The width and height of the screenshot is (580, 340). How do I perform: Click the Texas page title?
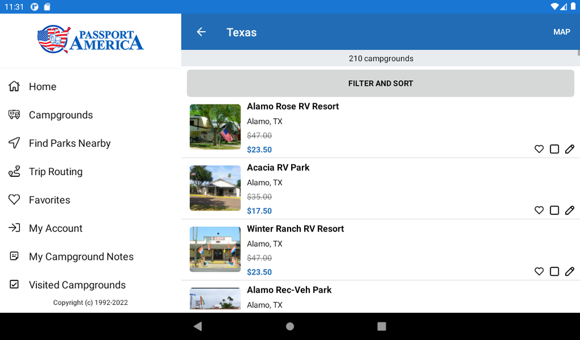click(241, 32)
